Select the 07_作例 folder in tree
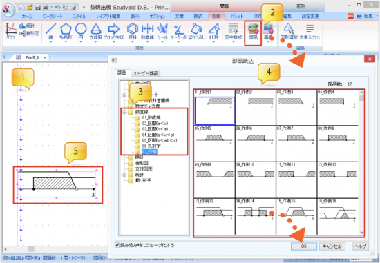This screenshot has width=380, height=263. click(x=149, y=152)
